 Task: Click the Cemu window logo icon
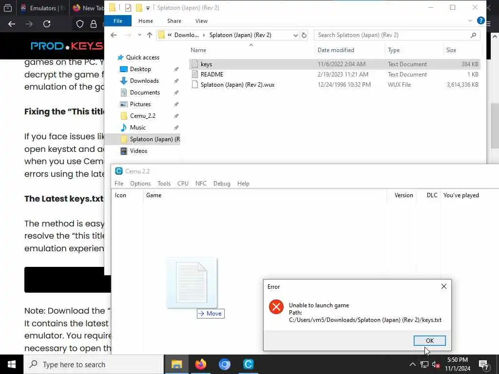119,171
